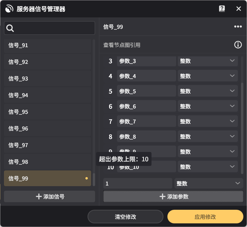Click the orange modified dot on 信号_99

[x=86, y=178]
